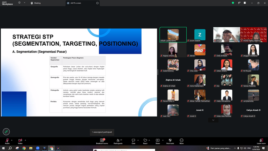Click the '1 unassigned participant' tooltip

coord(102,132)
